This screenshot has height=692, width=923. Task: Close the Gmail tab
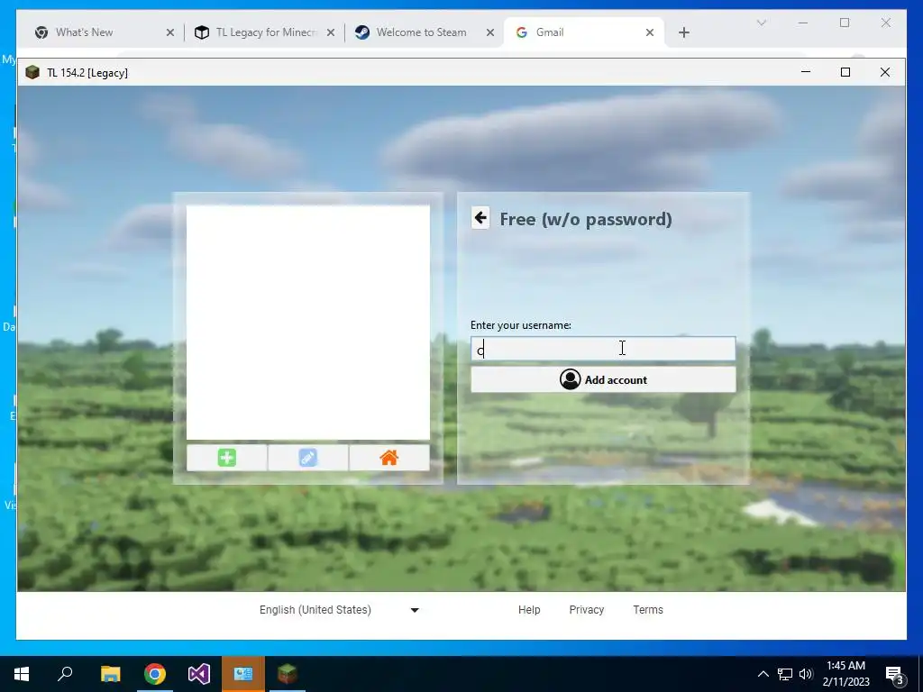click(650, 32)
